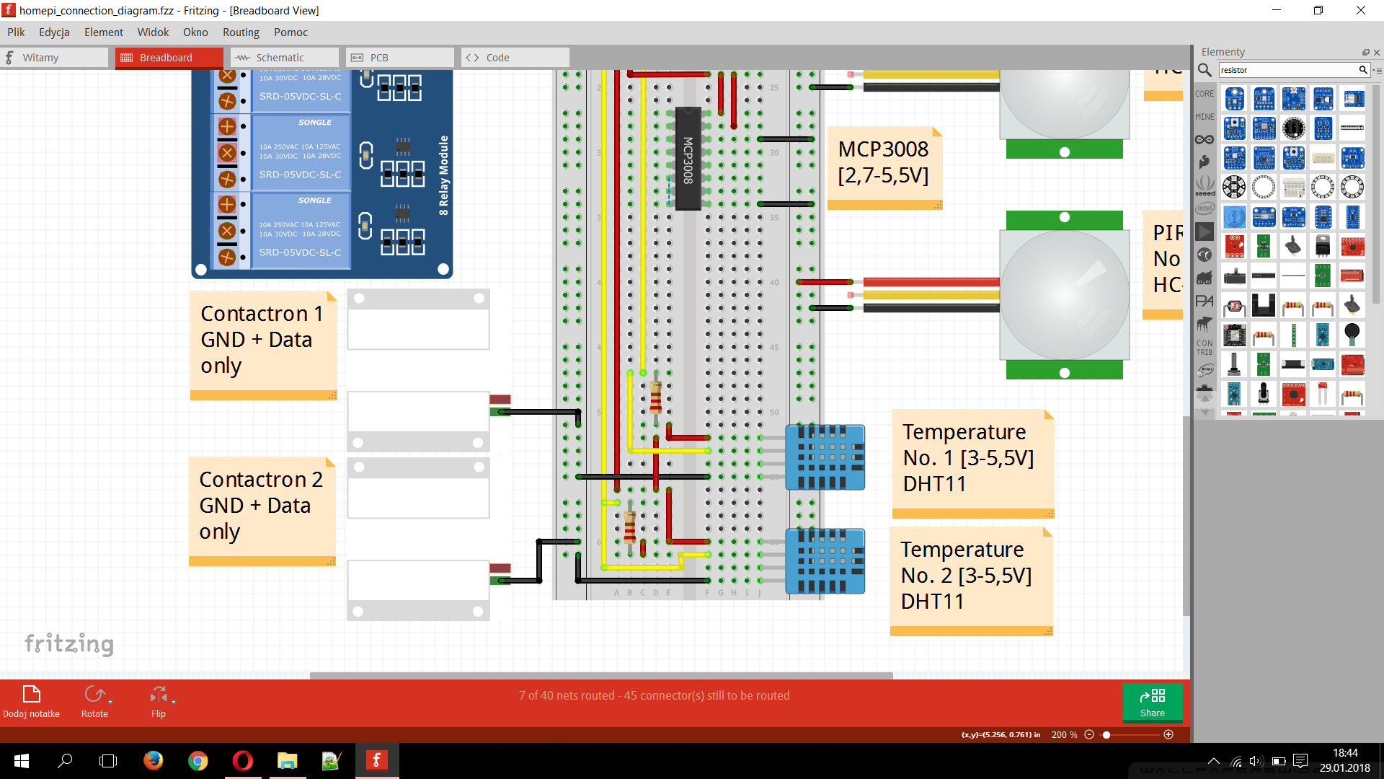The height and width of the screenshot is (779, 1384).
Task: Click the magnifier search-results bin icon
Action: coord(1204,70)
